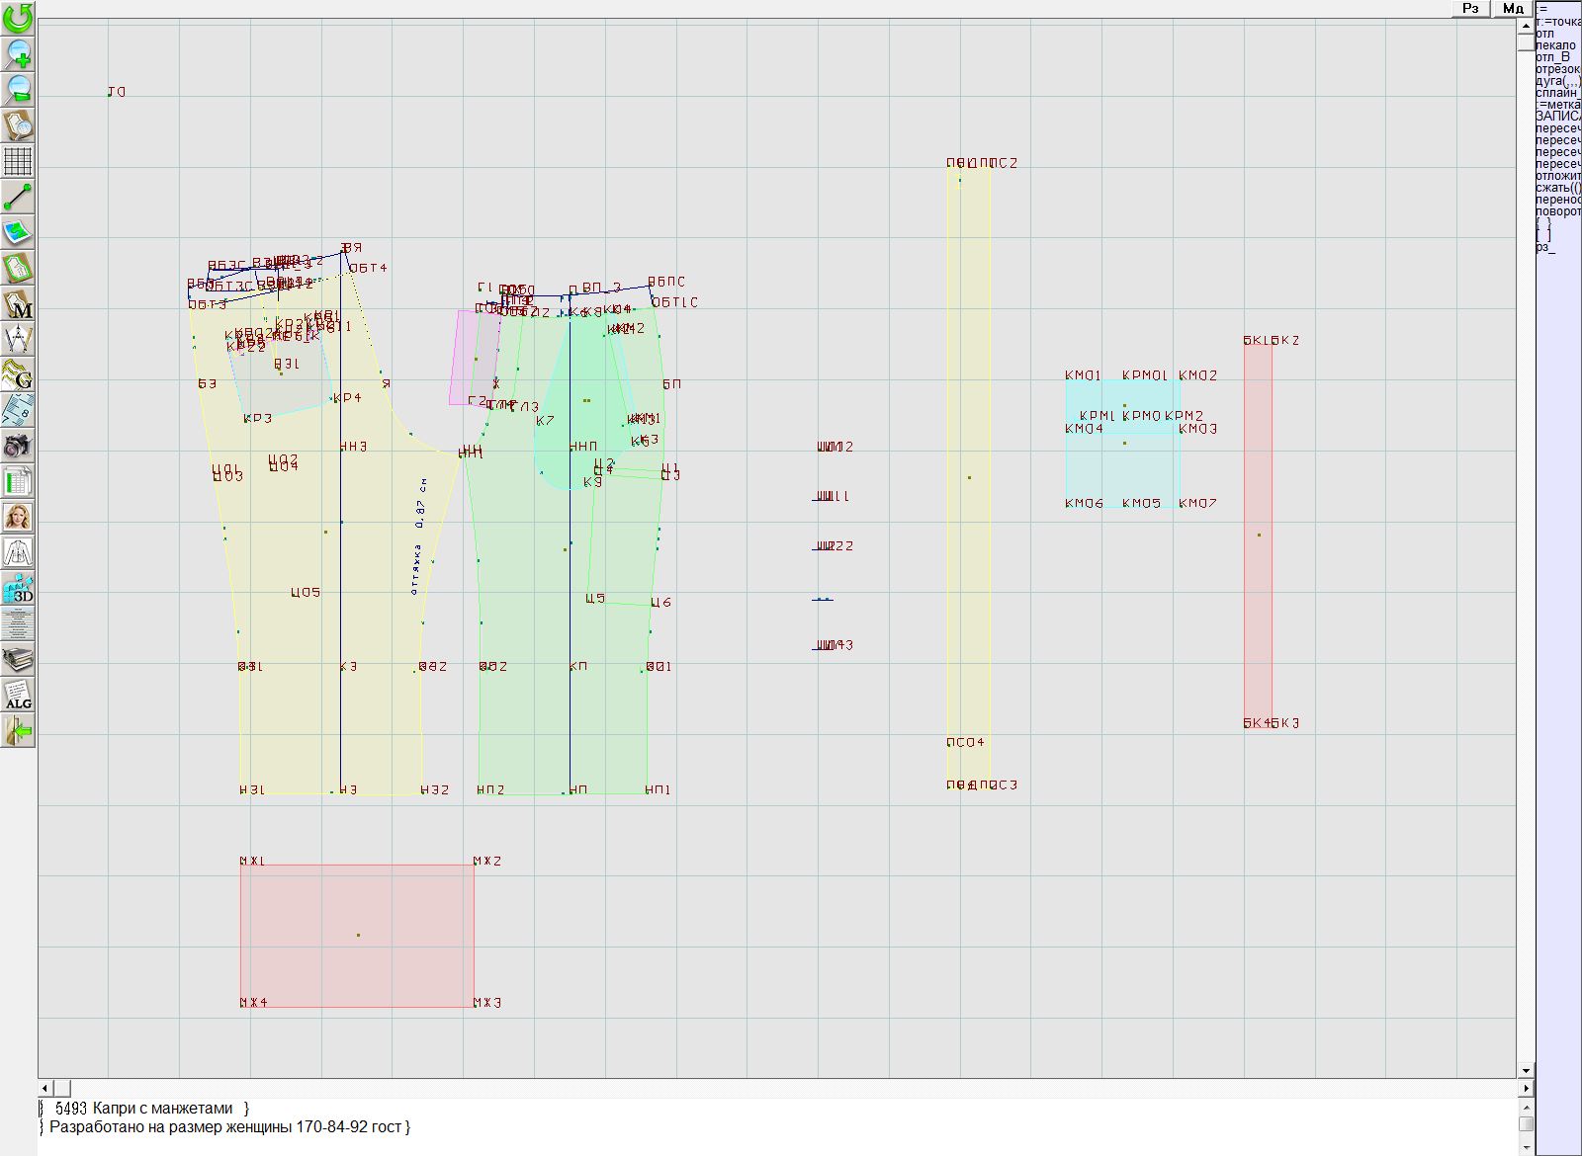Open the woman's portrait icon
This screenshot has height=1156, width=1582.
tap(18, 517)
